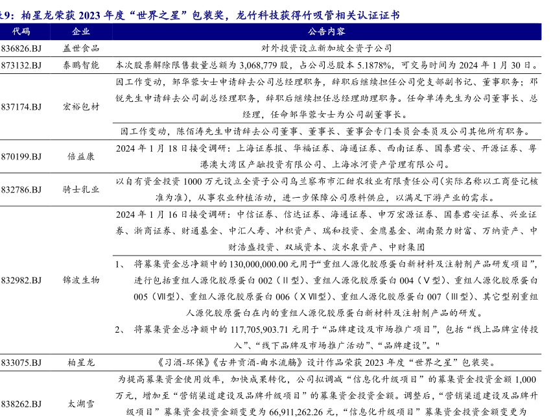Click company name 泰鹏智能
The width and height of the screenshot is (551, 417).
click(x=81, y=66)
